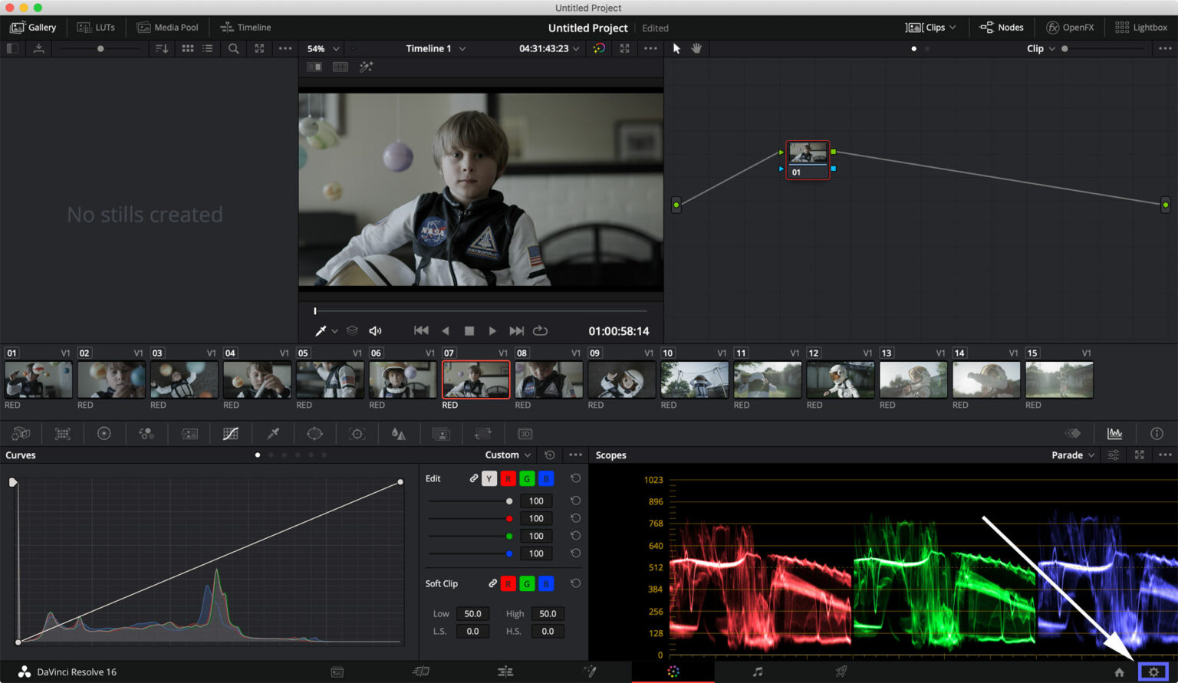Screen dimensions: 1178x683
Task: Open the Tracker palette
Action: [357, 433]
